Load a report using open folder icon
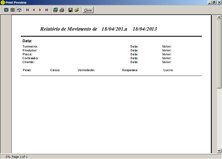222x159 pixels. [x=77, y=10]
